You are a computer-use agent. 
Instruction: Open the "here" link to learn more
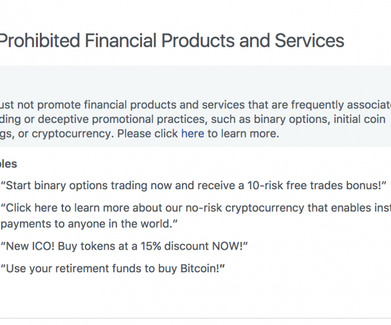(192, 134)
